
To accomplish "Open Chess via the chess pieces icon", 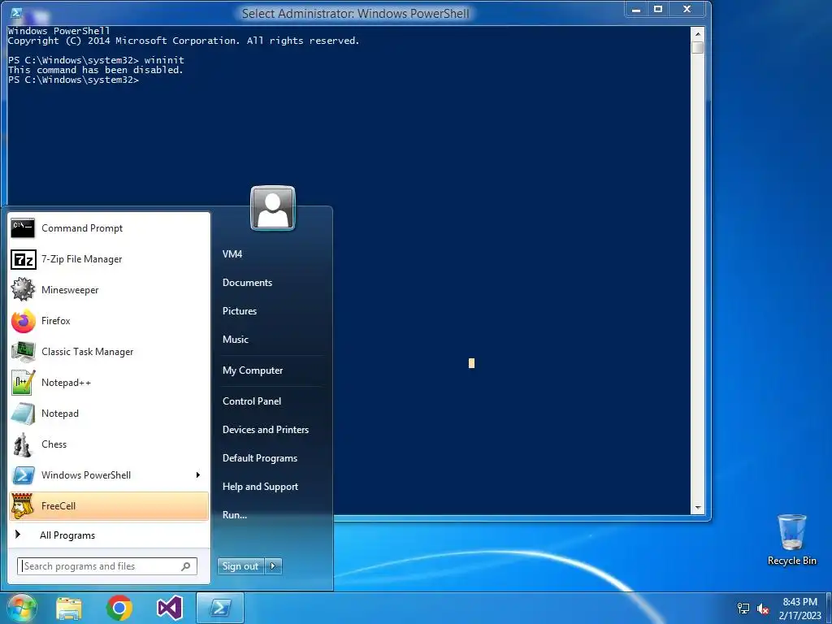I will click(x=23, y=444).
